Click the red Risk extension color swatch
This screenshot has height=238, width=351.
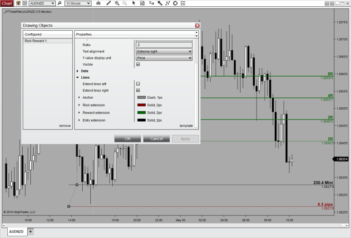click(x=142, y=105)
